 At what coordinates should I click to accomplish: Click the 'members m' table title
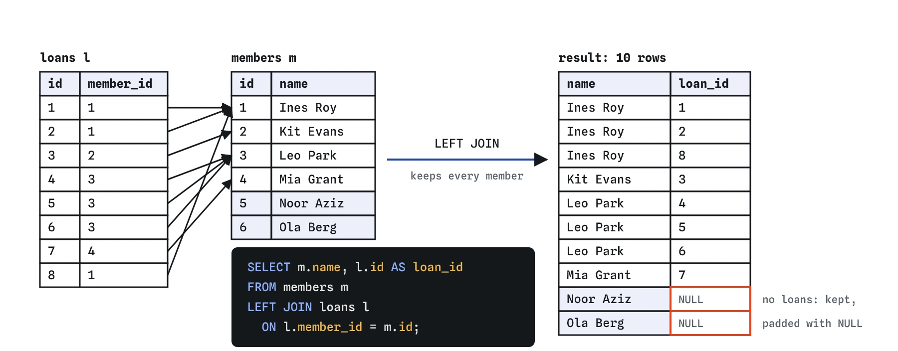click(263, 58)
